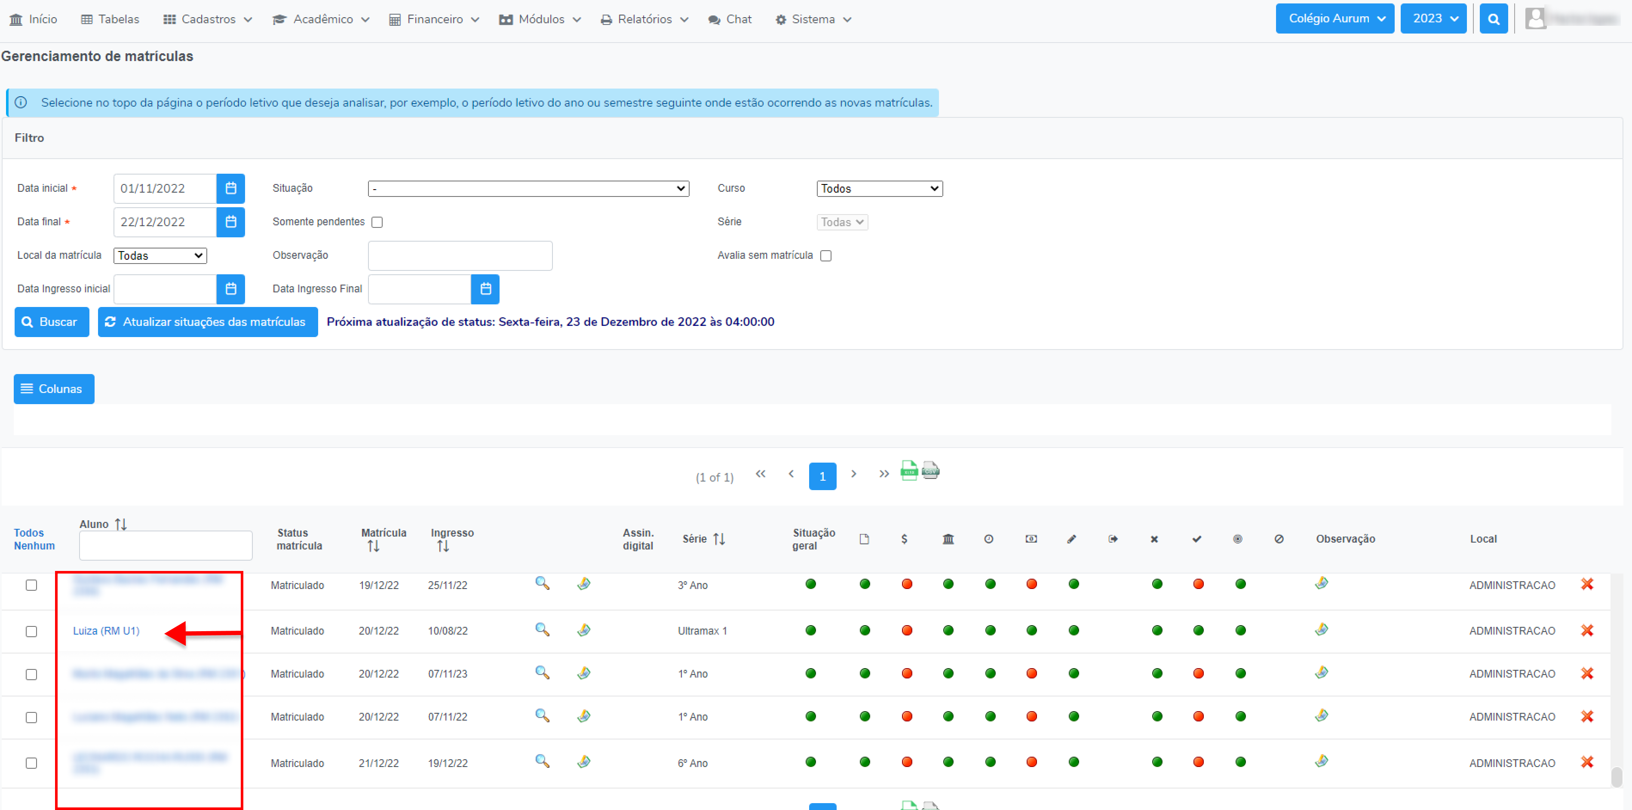Expand the Curso dropdown showing Todos
1632x810 pixels.
(x=879, y=188)
